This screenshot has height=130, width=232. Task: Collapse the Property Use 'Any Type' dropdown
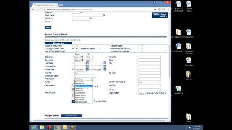point(83,79)
